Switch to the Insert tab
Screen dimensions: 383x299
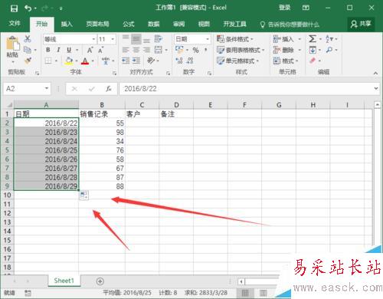67,24
